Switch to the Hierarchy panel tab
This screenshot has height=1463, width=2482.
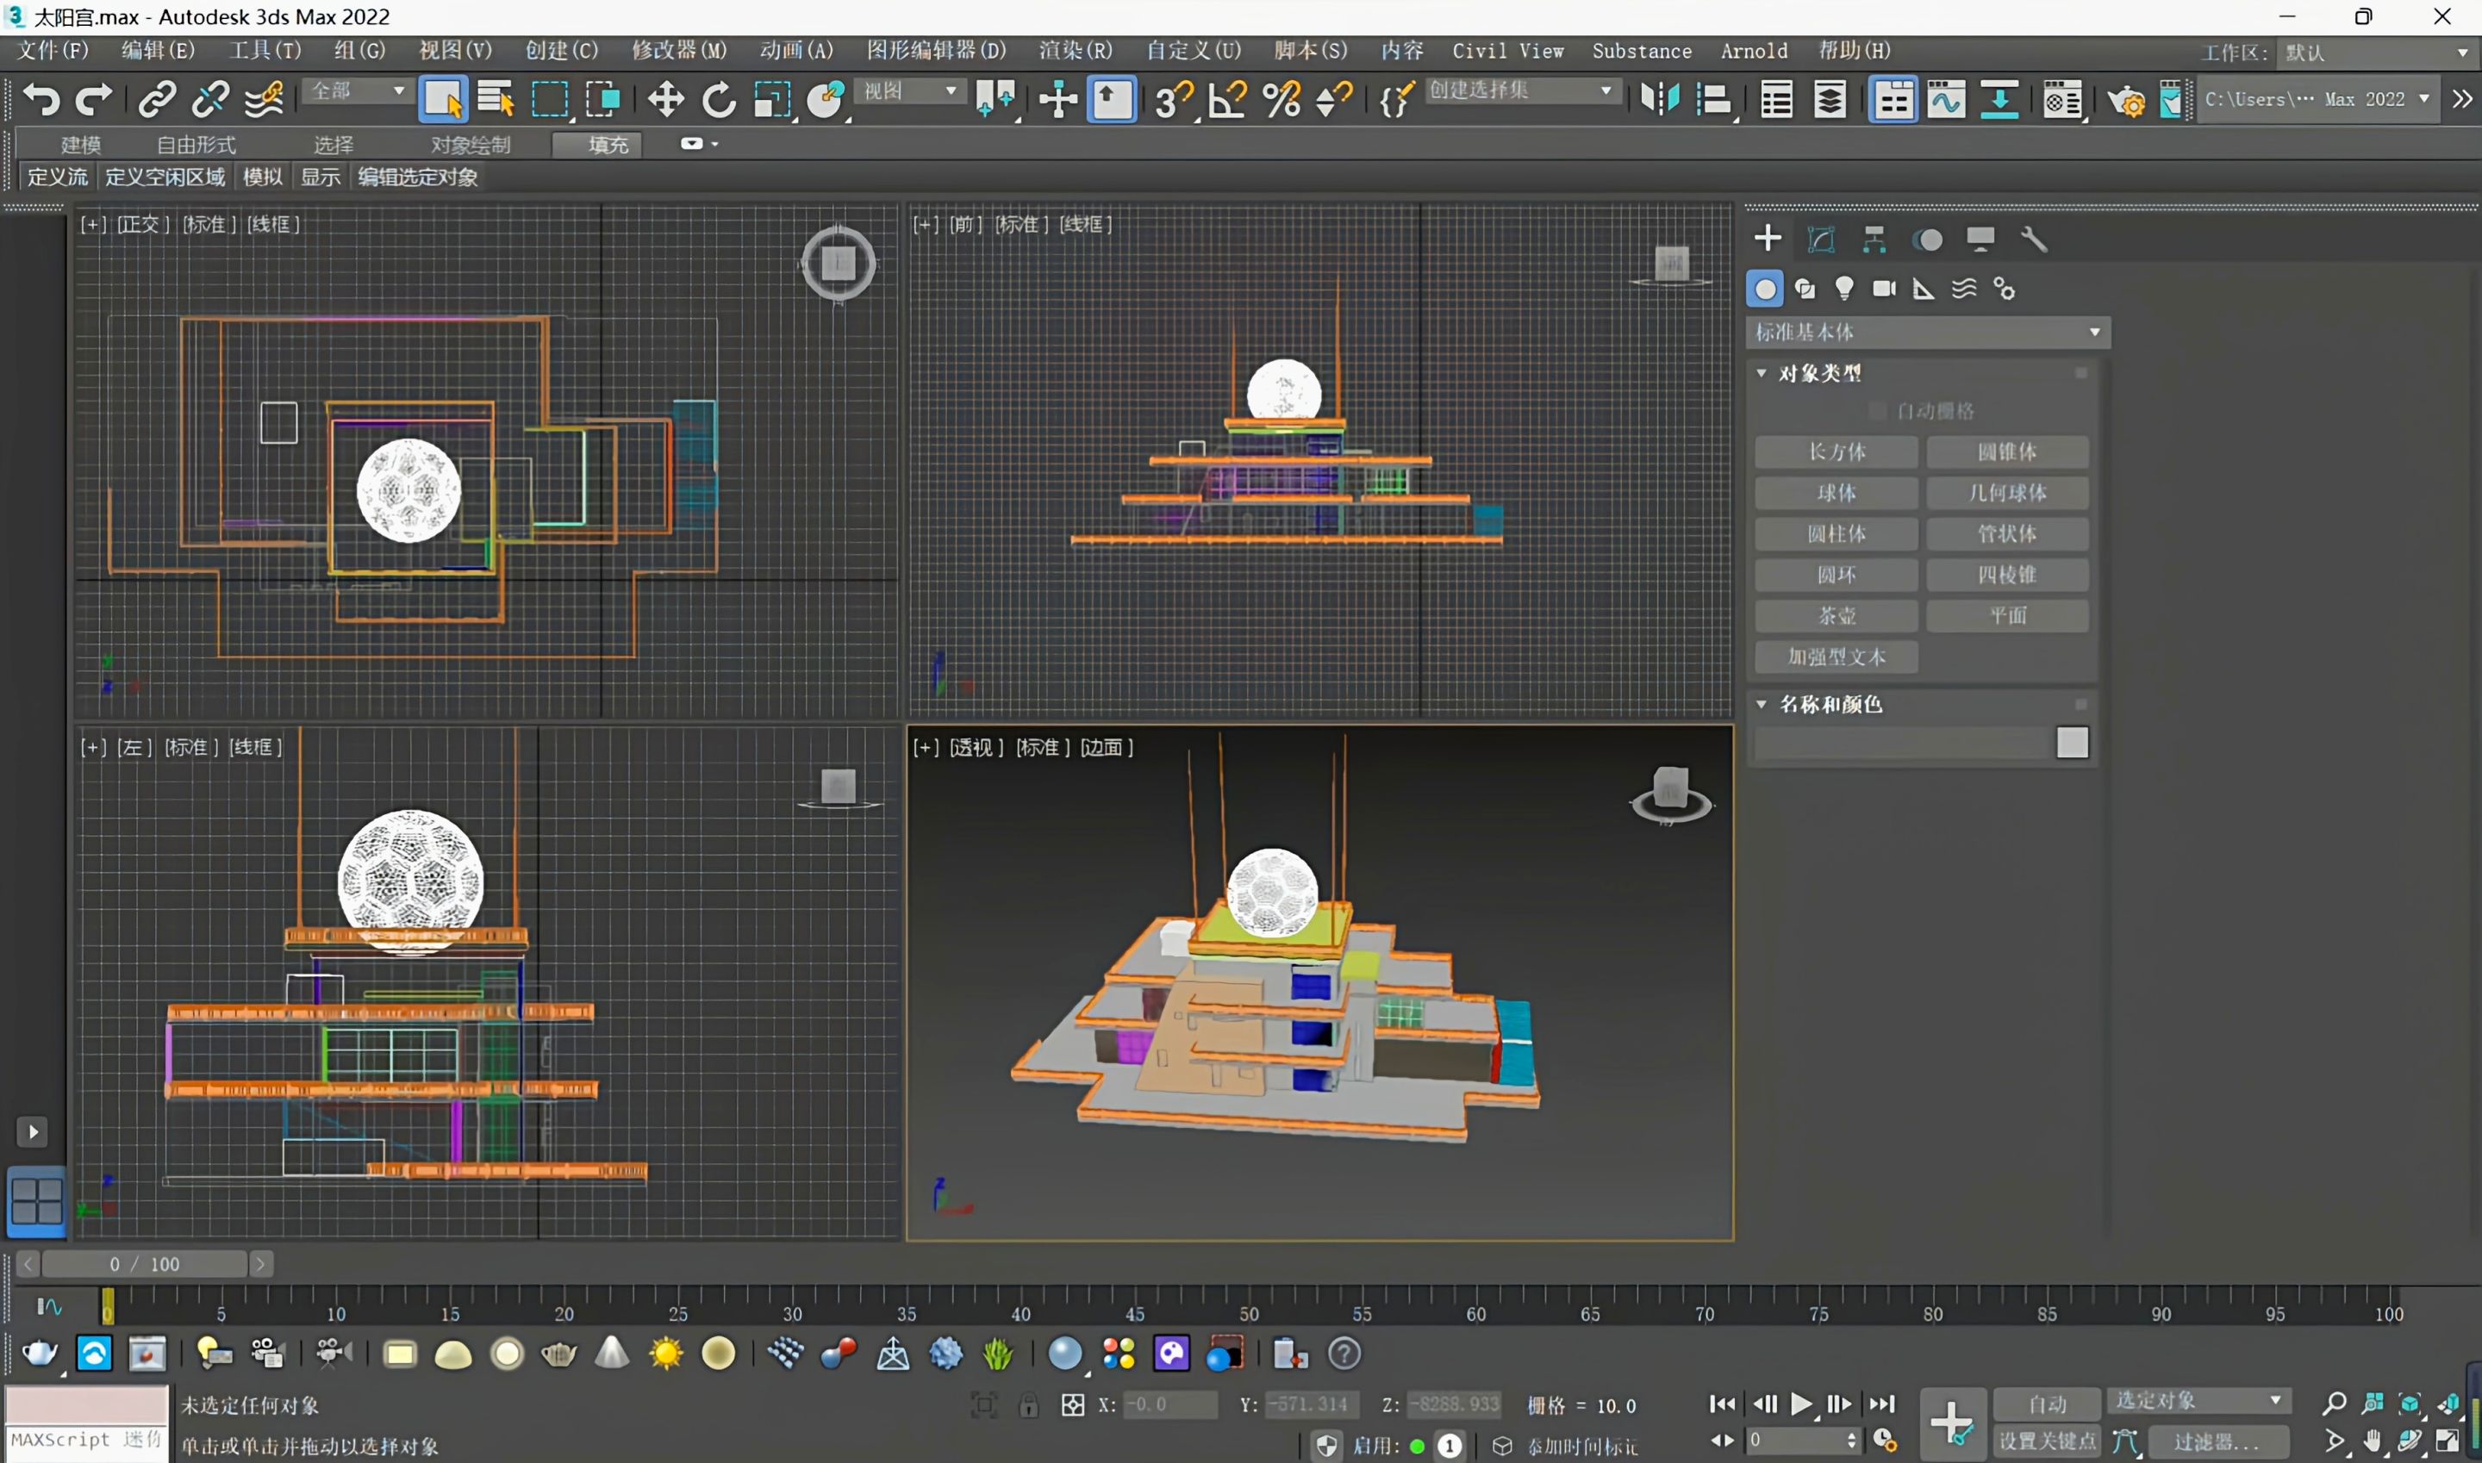pos(1874,239)
